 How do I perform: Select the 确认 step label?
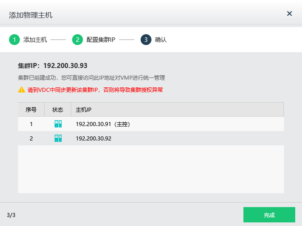click(x=161, y=40)
